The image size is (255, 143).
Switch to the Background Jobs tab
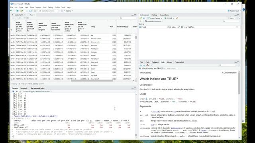pyautogui.click(x=37, y=88)
